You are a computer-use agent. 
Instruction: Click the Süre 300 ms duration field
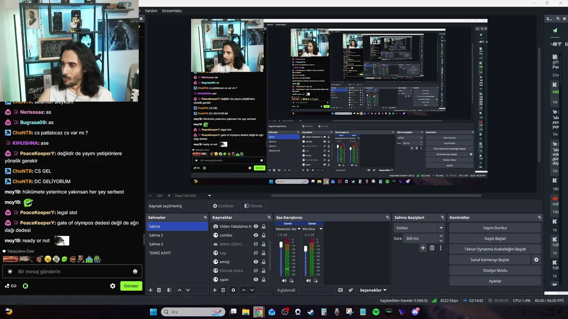(x=420, y=238)
